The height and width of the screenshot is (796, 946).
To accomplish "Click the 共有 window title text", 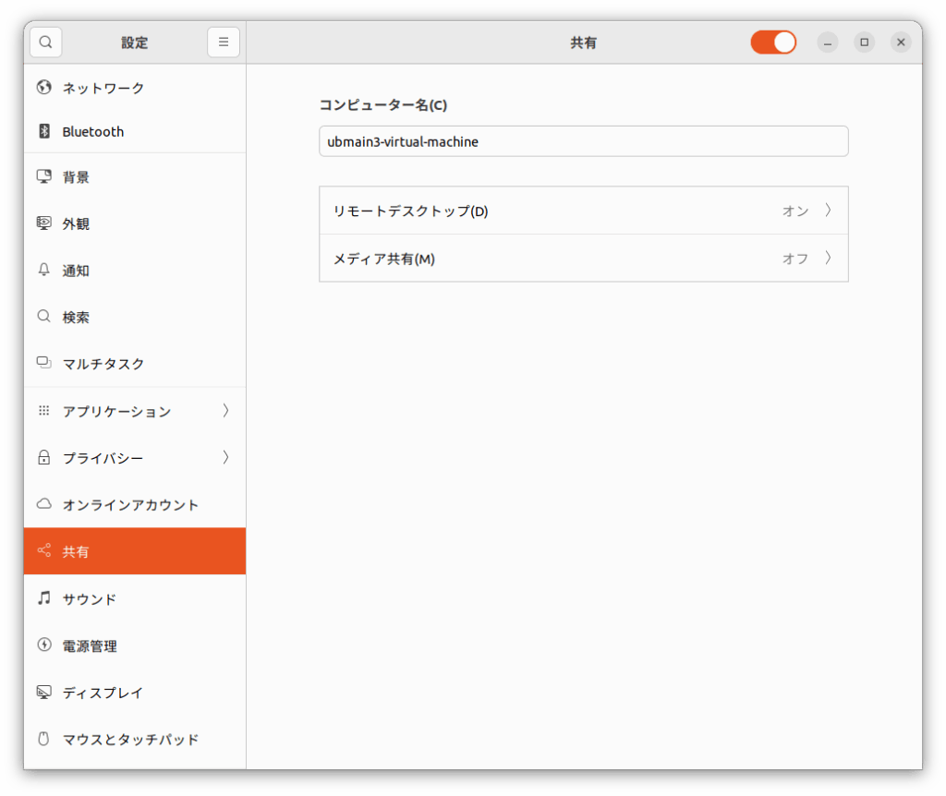I will 584,42.
